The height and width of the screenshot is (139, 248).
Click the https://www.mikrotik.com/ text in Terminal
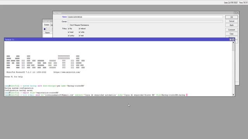point(67,72)
